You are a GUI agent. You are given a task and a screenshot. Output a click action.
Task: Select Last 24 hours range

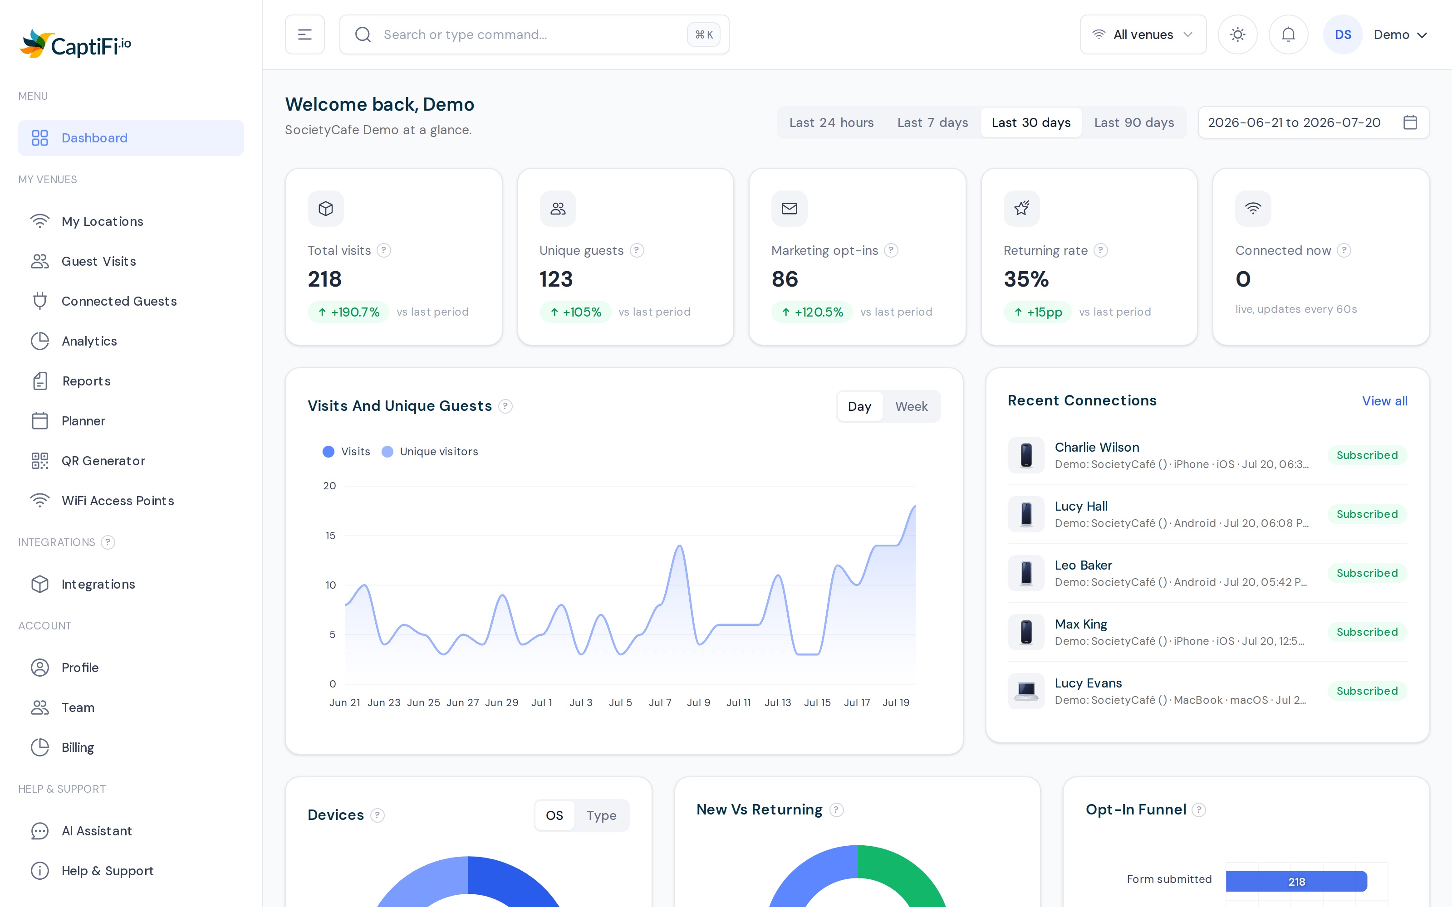pyautogui.click(x=832, y=122)
